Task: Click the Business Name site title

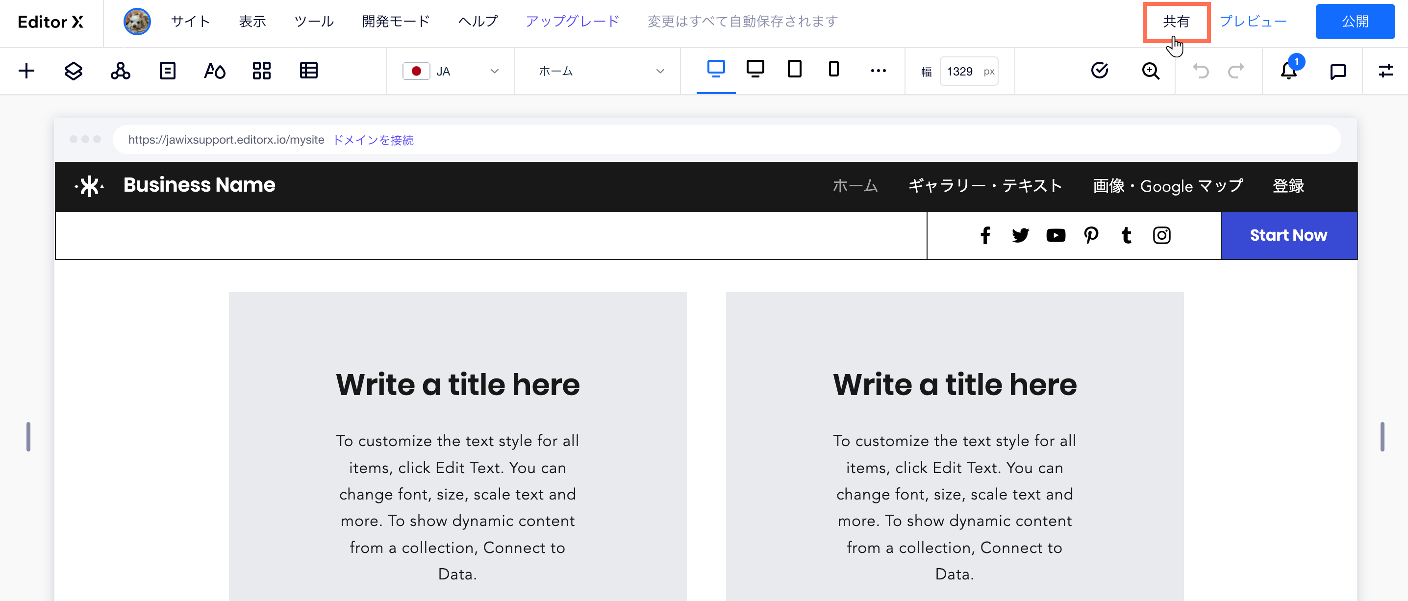Action: click(199, 185)
